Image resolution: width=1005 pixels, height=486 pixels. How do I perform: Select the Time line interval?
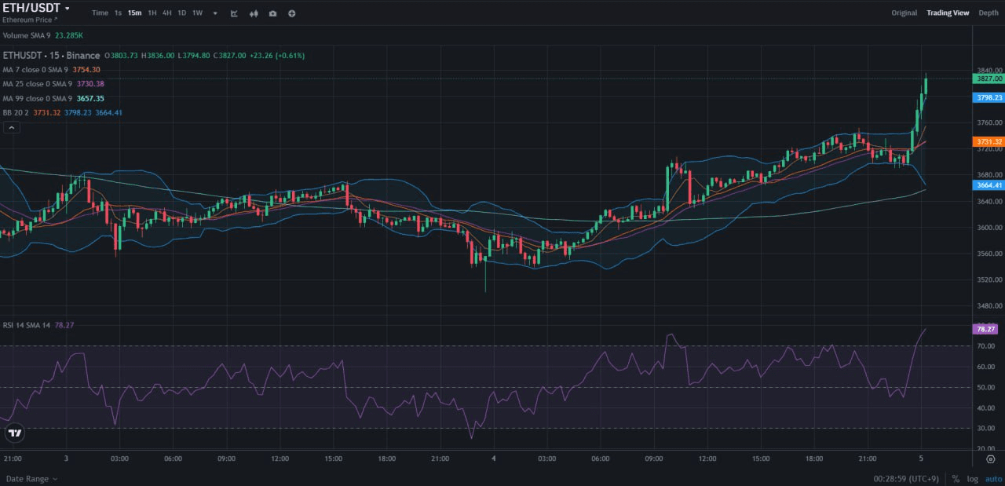[x=100, y=13]
